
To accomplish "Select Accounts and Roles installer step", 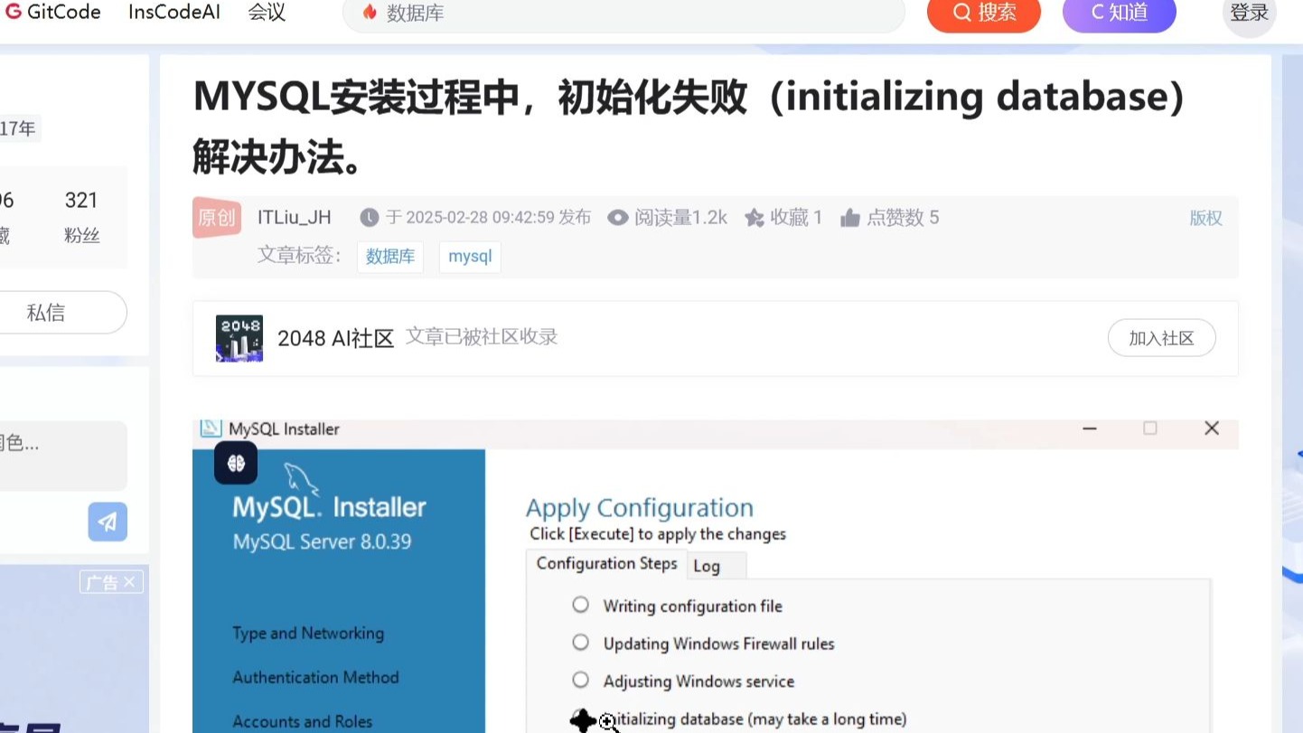I will coord(303,721).
